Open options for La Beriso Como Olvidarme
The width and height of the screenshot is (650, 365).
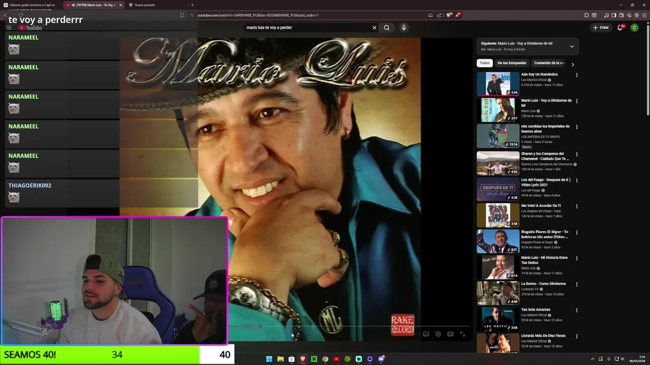576,284
